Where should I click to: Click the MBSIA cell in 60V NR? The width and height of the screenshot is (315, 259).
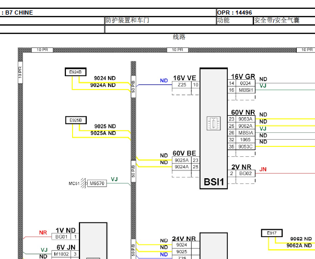246,133
